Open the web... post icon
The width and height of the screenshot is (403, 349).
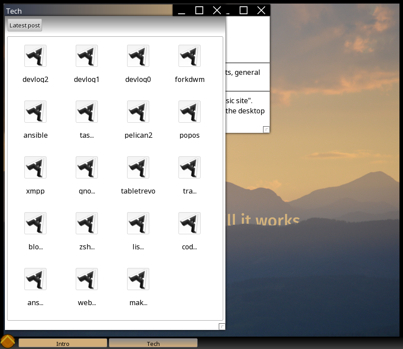click(87, 279)
